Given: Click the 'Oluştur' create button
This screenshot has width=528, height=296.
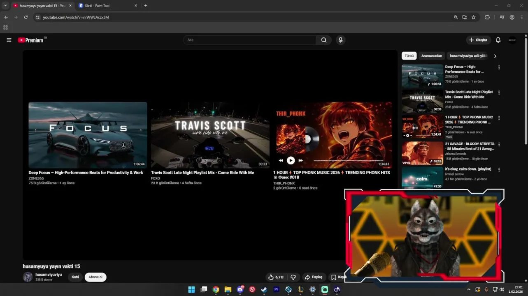Looking at the screenshot, I should pos(478,40).
